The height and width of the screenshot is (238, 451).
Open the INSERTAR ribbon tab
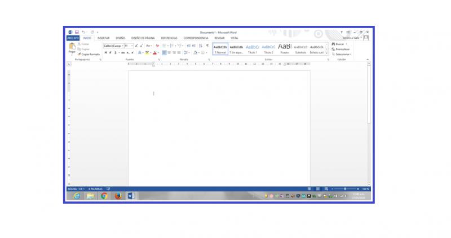(103, 38)
